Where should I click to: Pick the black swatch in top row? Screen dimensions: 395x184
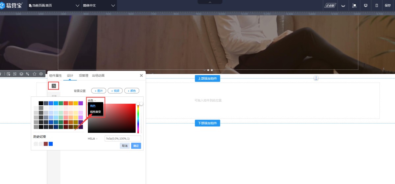tap(41, 103)
